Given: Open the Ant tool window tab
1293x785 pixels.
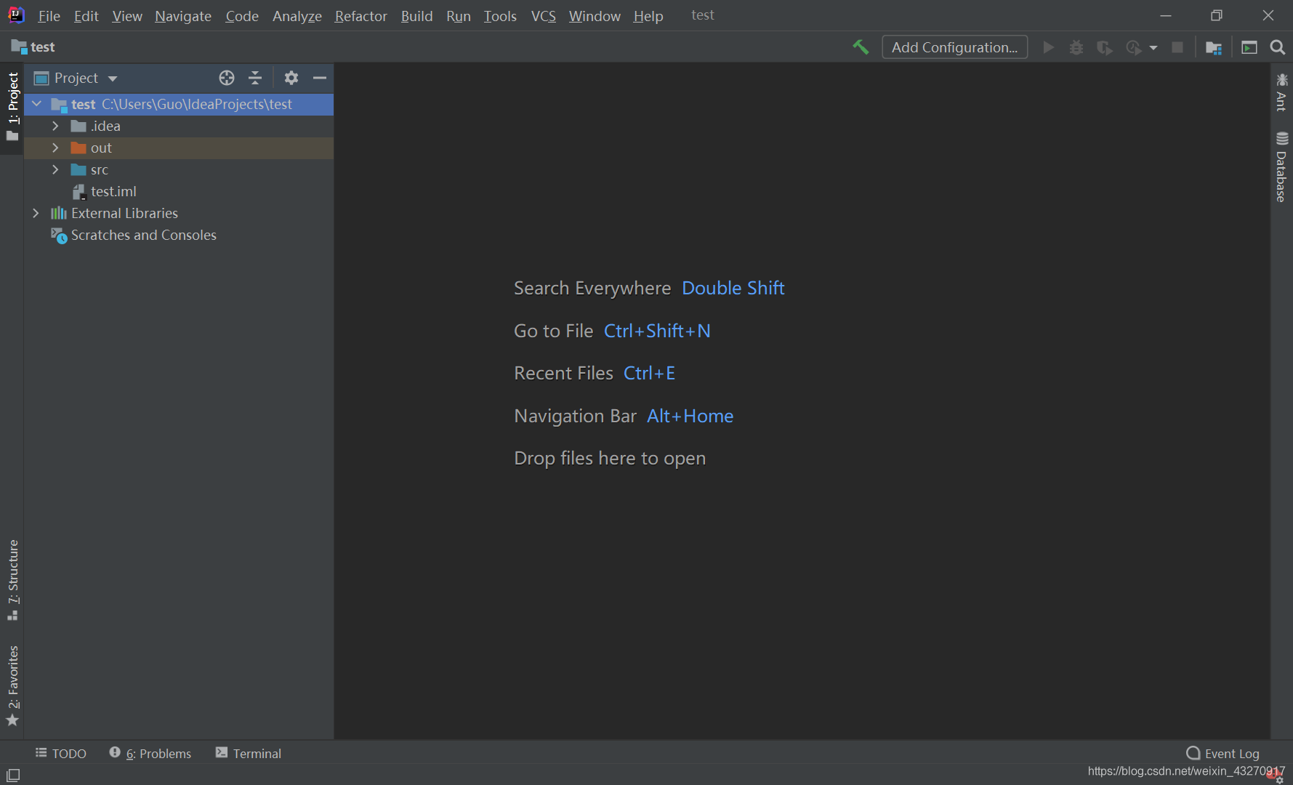Looking at the screenshot, I should [1281, 92].
